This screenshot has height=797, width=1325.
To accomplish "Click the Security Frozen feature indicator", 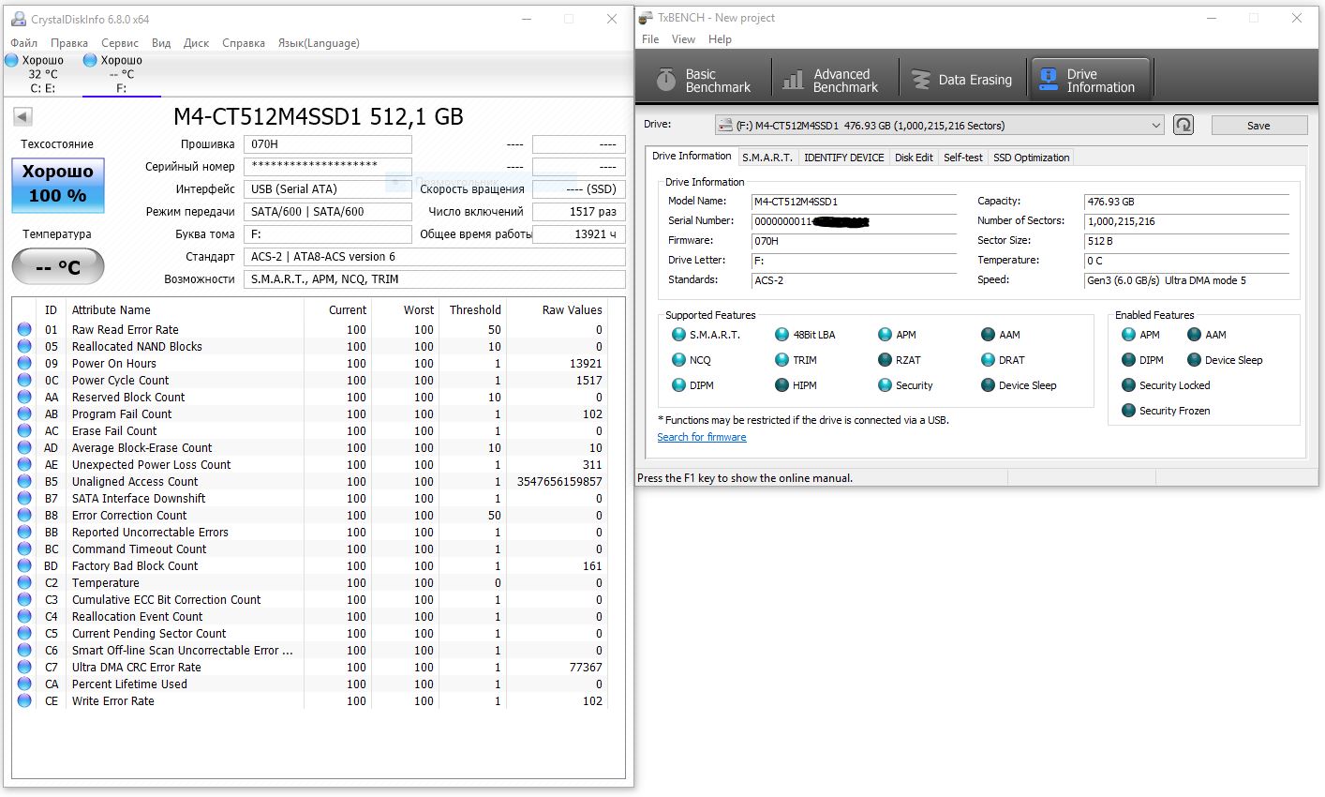I will pyautogui.click(x=1129, y=411).
